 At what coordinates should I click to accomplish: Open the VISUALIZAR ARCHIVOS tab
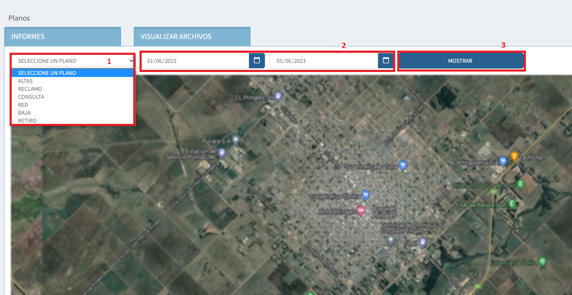click(x=192, y=36)
